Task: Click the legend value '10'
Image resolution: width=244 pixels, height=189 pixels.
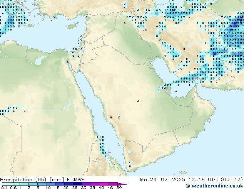Action: click(x=48, y=187)
